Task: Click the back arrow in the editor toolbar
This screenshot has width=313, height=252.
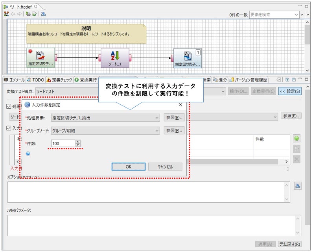Action: (x=13, y=14)
